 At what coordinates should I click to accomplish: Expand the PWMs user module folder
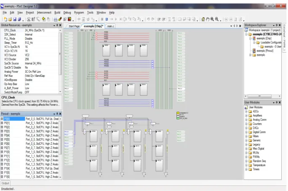point(246,157)
